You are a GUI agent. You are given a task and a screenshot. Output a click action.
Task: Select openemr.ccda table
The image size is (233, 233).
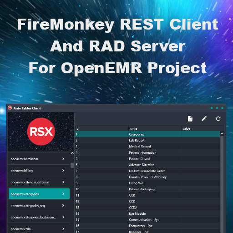[x=39, y=229]
